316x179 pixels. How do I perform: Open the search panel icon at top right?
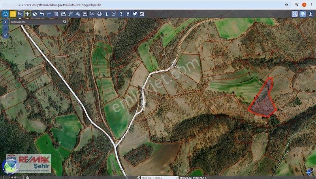[295, 14]
